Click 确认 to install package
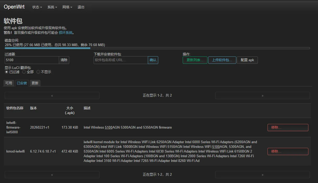This screenshot has width=318, height=183. click(x=153, y=60)
